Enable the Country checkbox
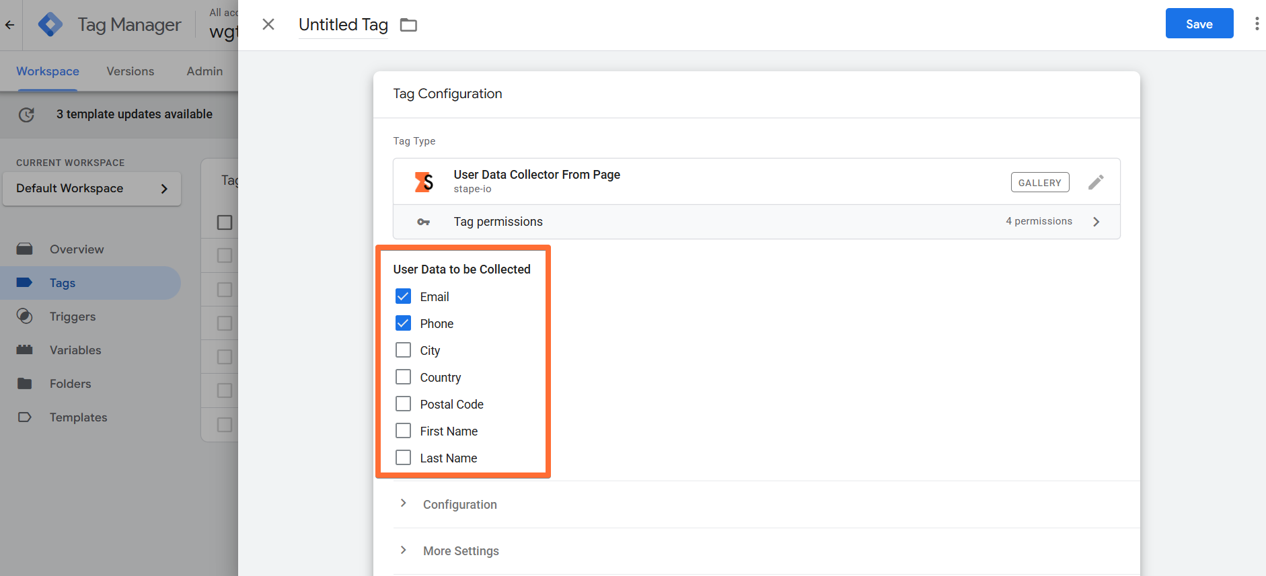 coord(403,377)
